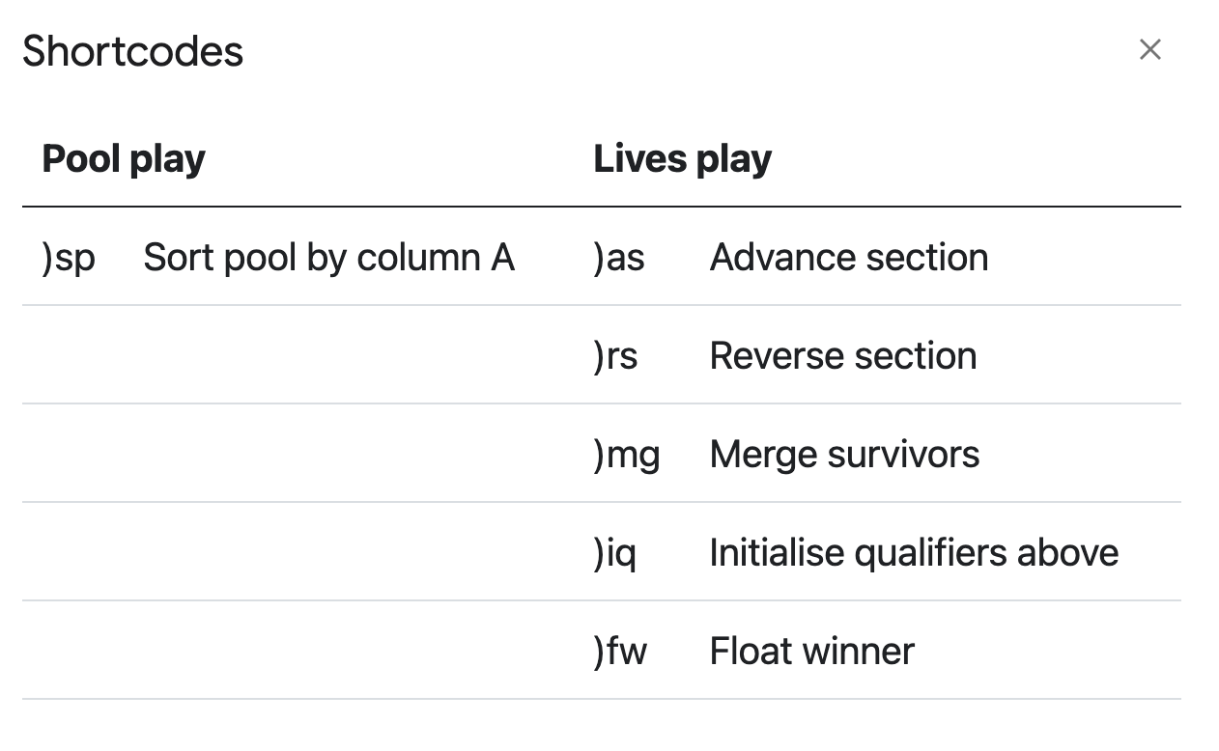
Task: Select the )iq shortcode
Action: click(x=615, y=553)
